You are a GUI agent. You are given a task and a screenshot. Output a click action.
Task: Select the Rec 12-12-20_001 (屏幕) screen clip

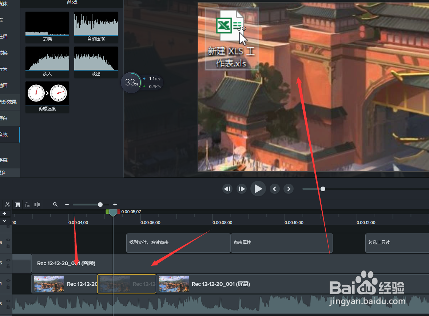(293, 284)
